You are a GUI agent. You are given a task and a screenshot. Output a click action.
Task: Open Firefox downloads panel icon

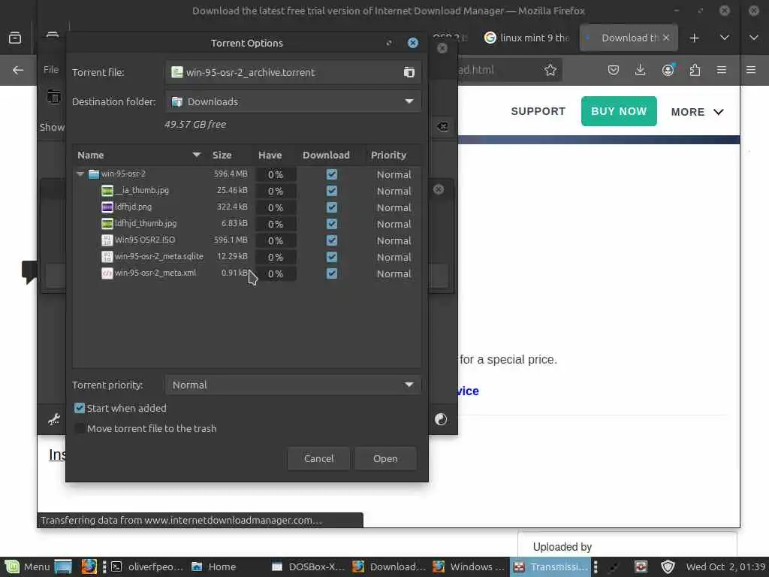(640, 70)
